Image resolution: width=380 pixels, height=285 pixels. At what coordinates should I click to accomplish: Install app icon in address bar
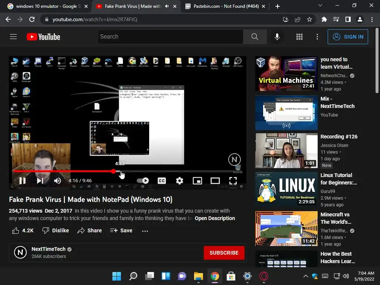(x=286, y=19)
